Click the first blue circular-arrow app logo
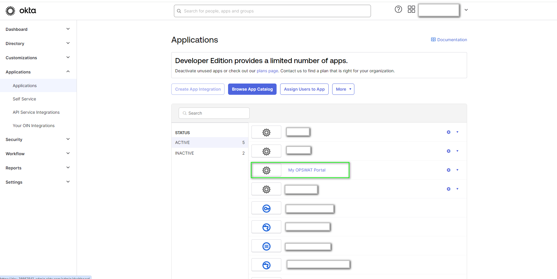 (x=267, y=227)
